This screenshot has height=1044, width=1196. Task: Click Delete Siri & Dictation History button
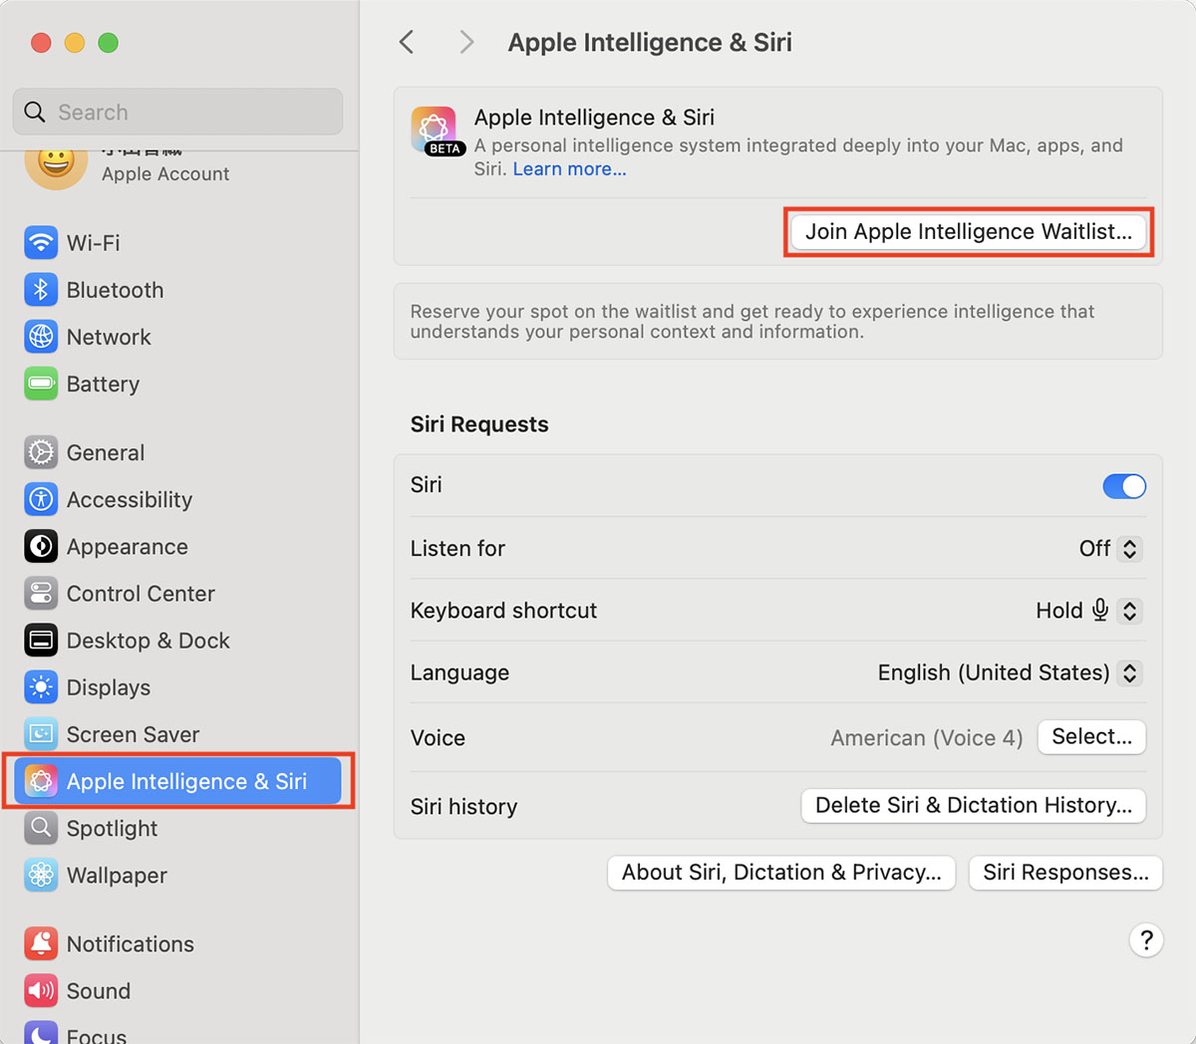pos(974,806)
